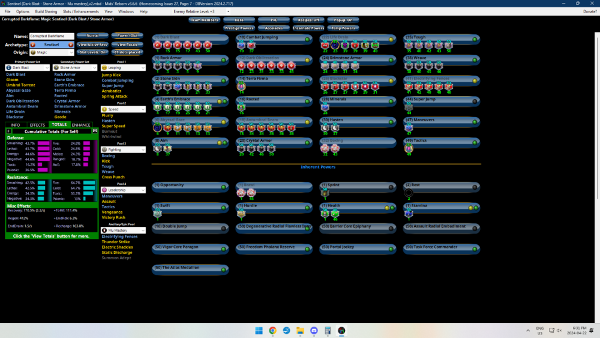Select Hasten's level 30 enhancement slot

coord(325,128)
